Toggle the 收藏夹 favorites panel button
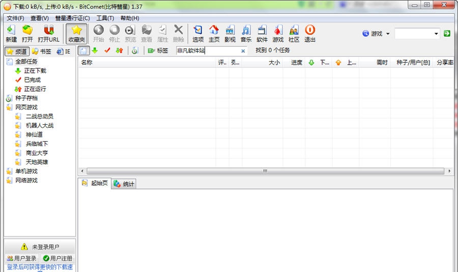 [76, 34]
